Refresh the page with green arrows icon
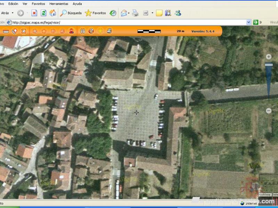This screenshot has width=278, height=208. [43, 13]
